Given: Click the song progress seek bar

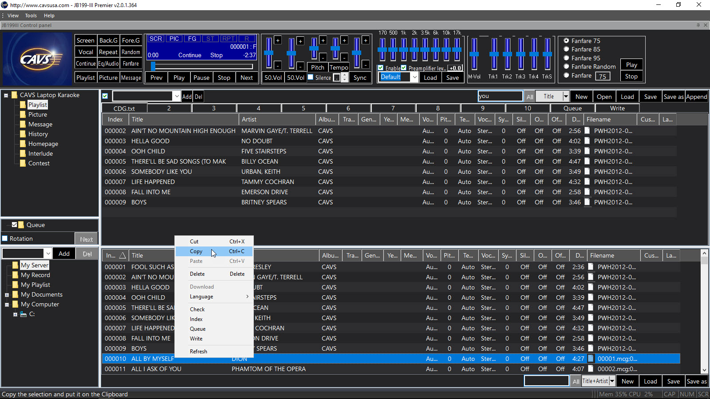Looking at the screenshot, I should [202, 66].
